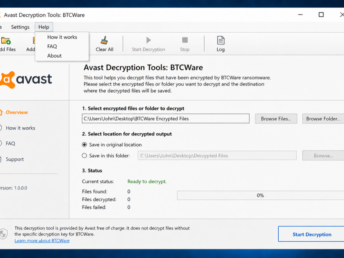The height and width of the screenshot is (258, 344).
Task: Choose How it works from Help menu
Action: click(x=62, y=37)
